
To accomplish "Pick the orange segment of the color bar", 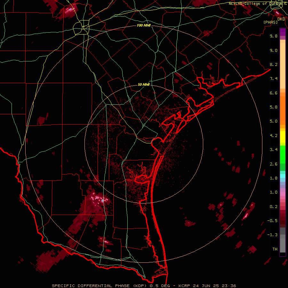I will (x=283, y=110).
